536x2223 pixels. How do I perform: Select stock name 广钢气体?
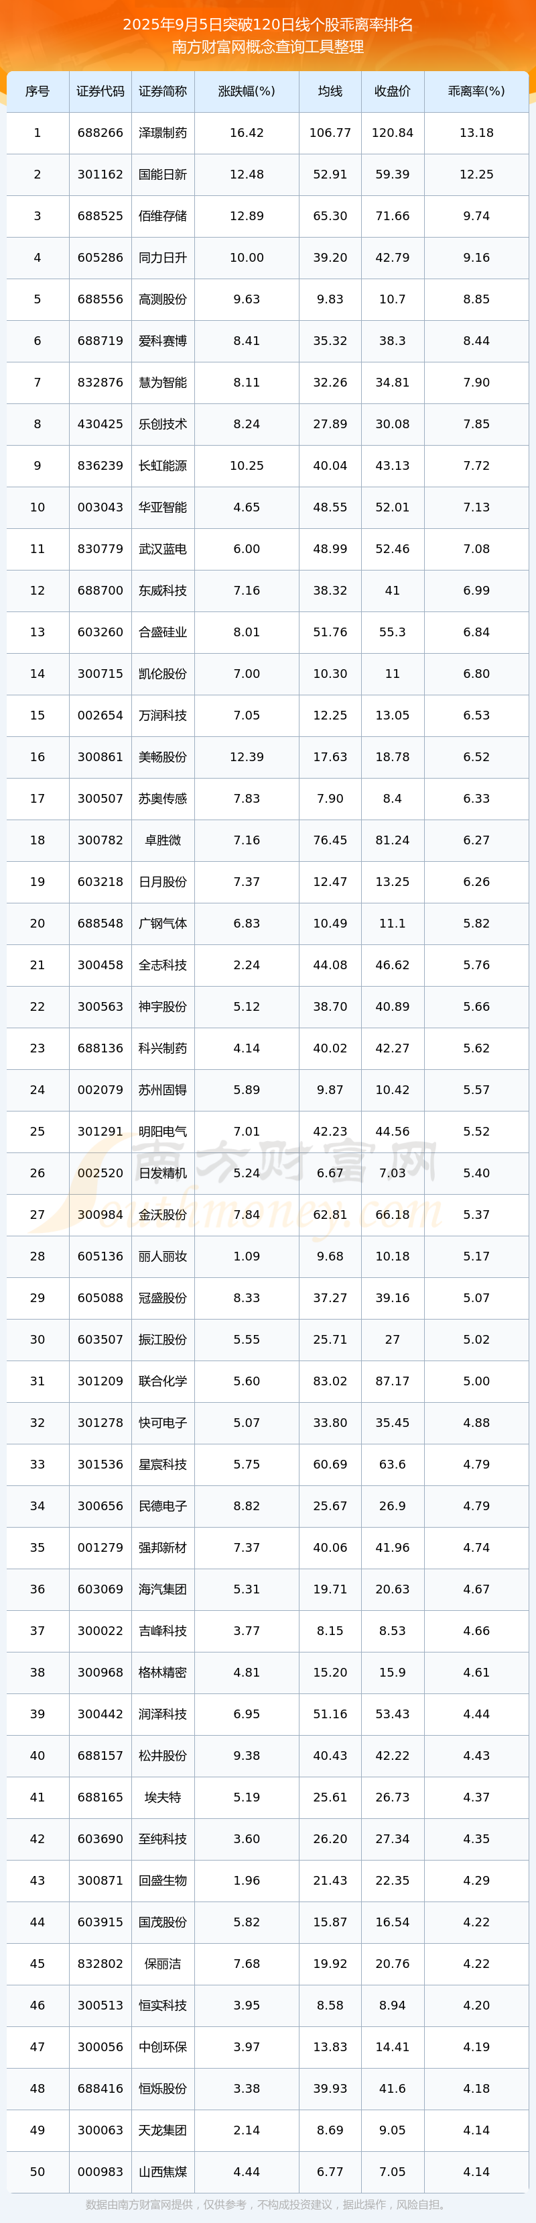pos(163,924)
